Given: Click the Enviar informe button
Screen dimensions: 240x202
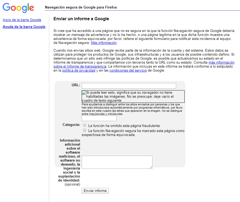Looking at the screenshot, I should tap(95, 191).
